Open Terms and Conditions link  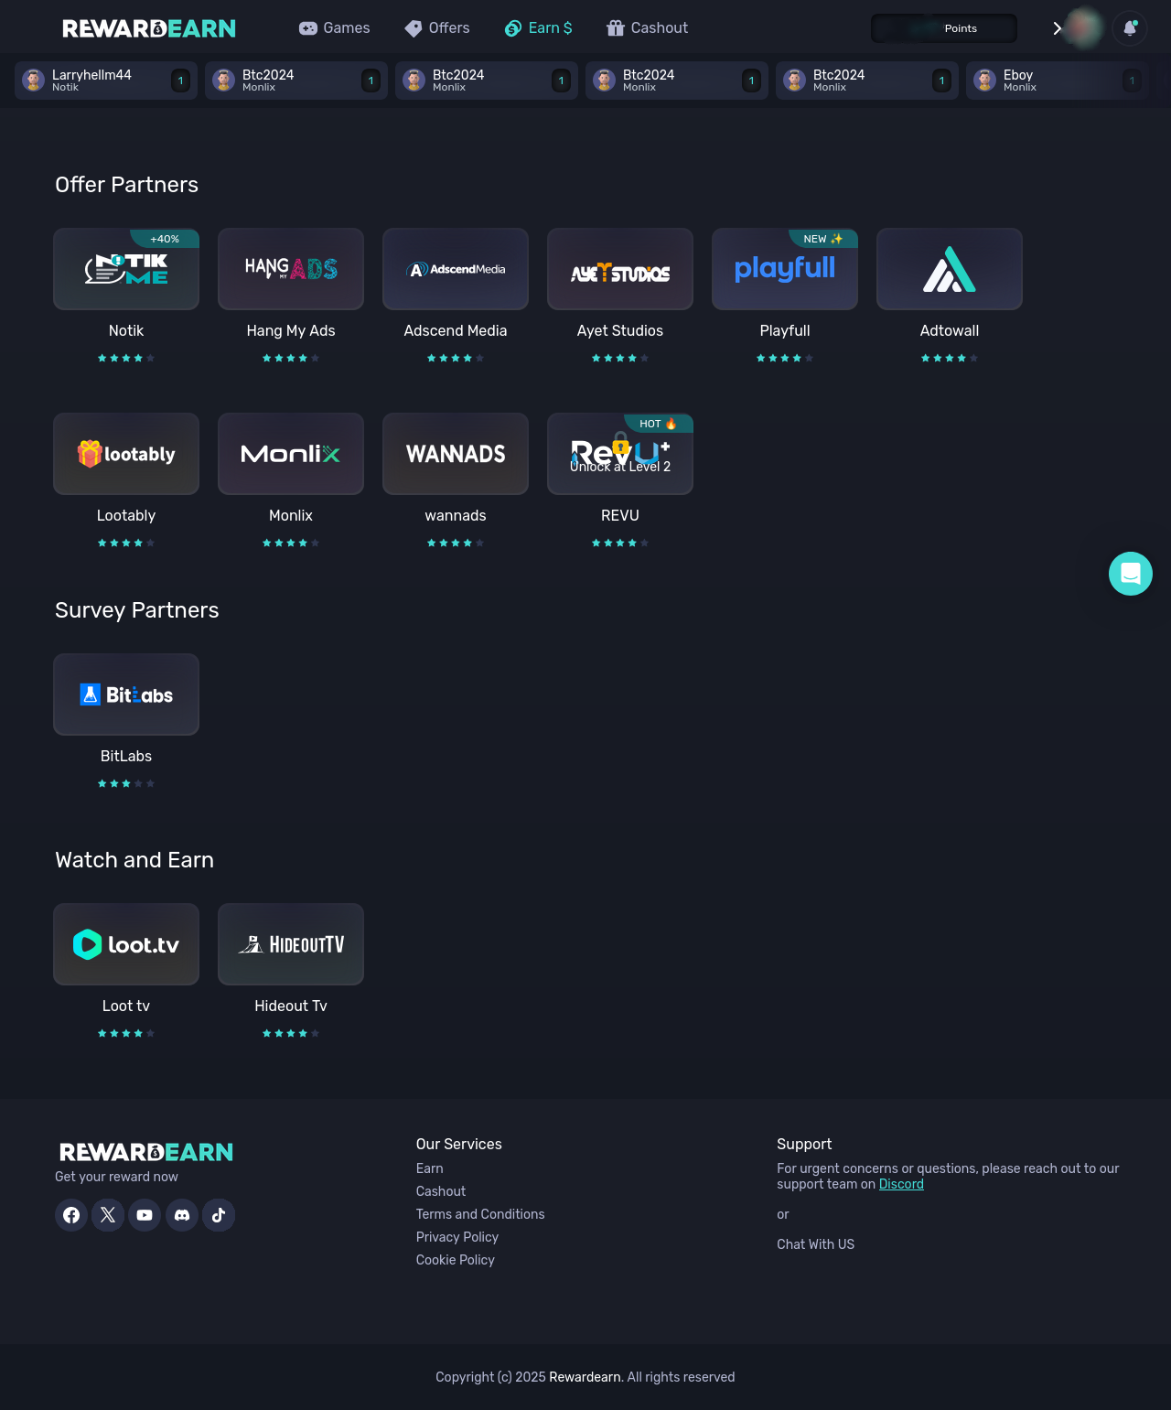[x=480, y=1214]
